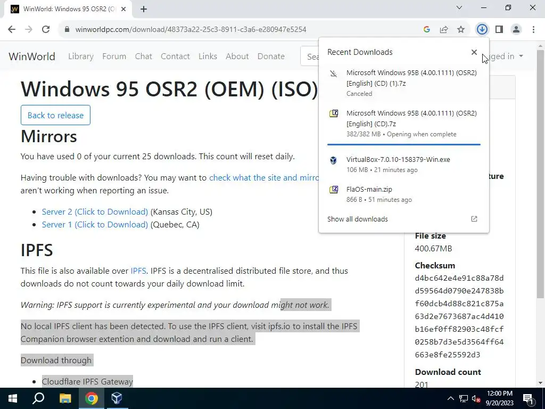Go back using the browser back arrow
Image resolution: width=545 pixels, height=409 pixels.
tap(12, 30)
